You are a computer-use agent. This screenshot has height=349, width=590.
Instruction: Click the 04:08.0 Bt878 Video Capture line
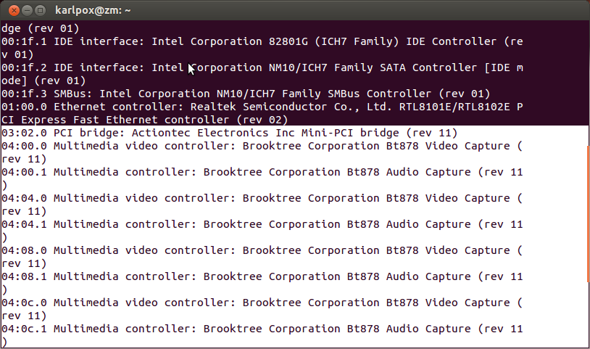point(261,251)
